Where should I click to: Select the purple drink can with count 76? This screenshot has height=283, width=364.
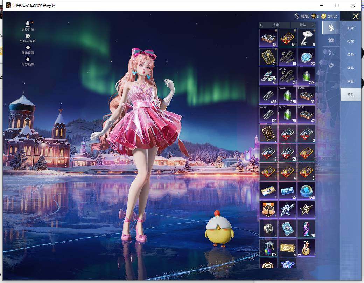307,229
